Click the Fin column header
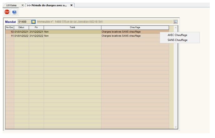 coord(36,27)
